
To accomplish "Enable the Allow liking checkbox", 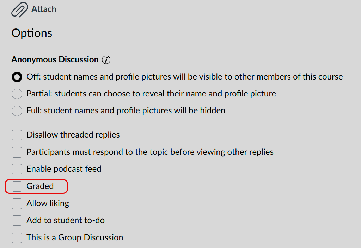I will point(17,203).
